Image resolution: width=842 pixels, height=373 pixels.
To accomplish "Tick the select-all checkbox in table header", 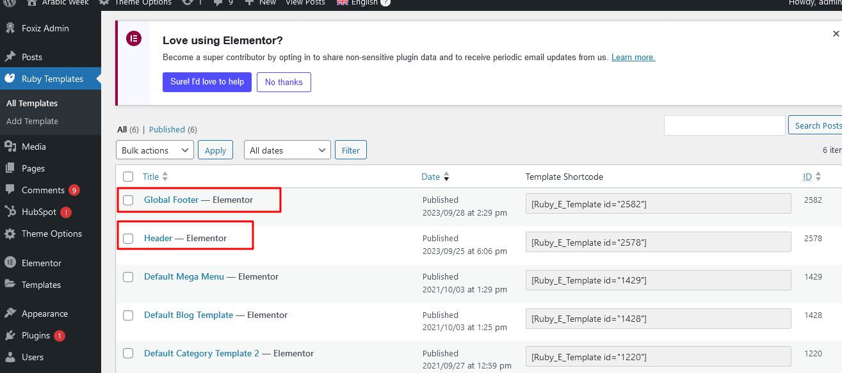I will click(128, 177).
